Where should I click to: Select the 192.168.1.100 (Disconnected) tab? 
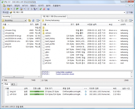click(x=54, y=17)
